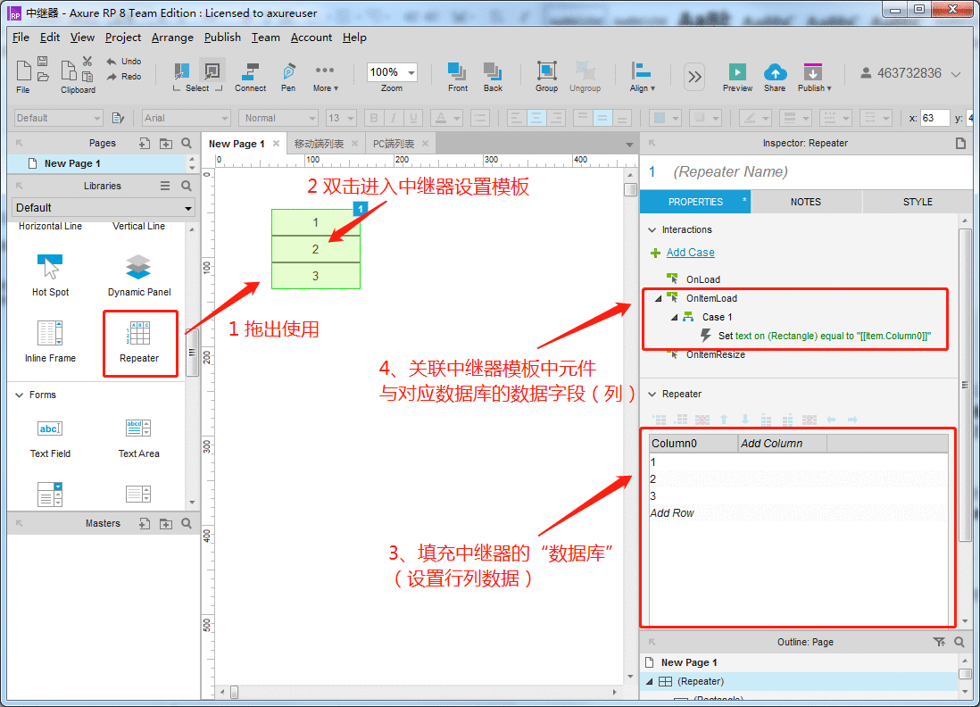Add folder icon in Pages panel
This screenshot has width=980, height=707.
pyautogui.click(x=166, y=143)
